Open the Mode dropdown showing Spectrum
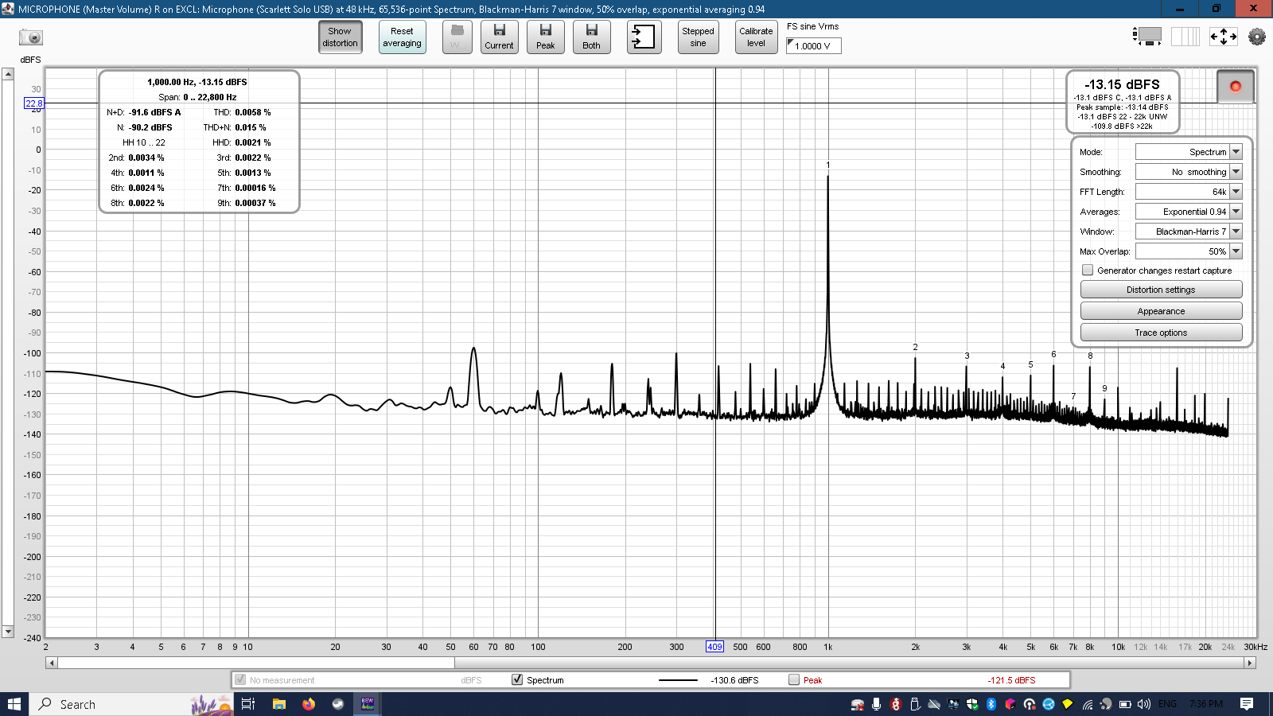This screenshot has height=716, width=1273. pyautogui.click(x=1189, y=152)
